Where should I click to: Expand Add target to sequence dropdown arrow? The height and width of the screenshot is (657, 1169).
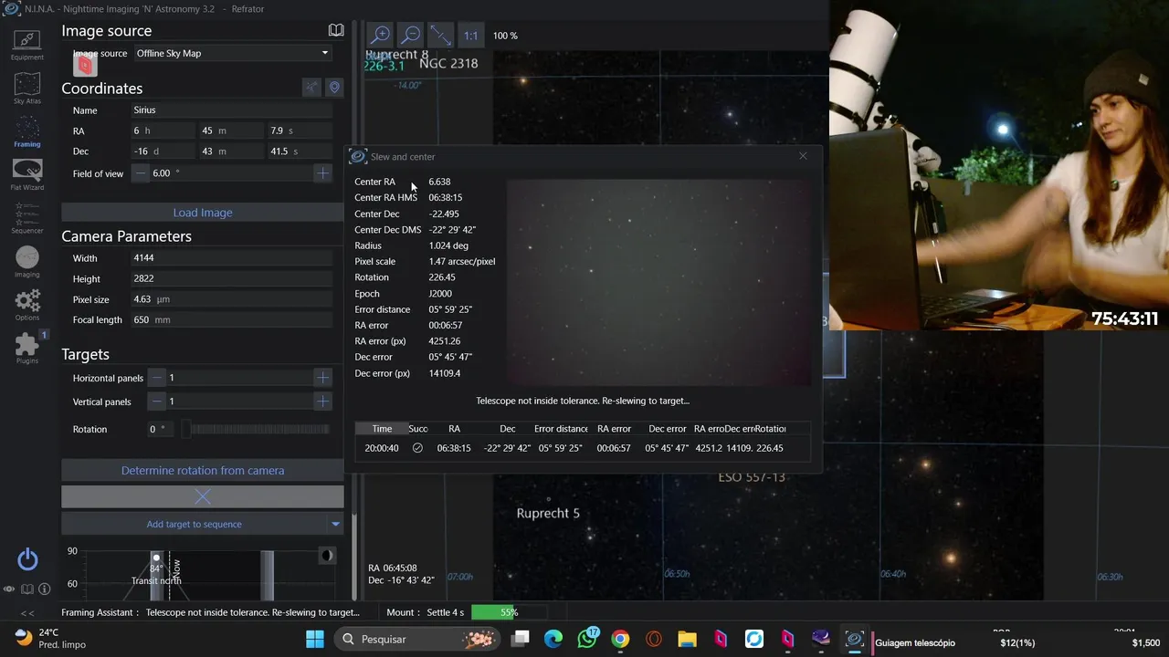(x=335, y=524)
